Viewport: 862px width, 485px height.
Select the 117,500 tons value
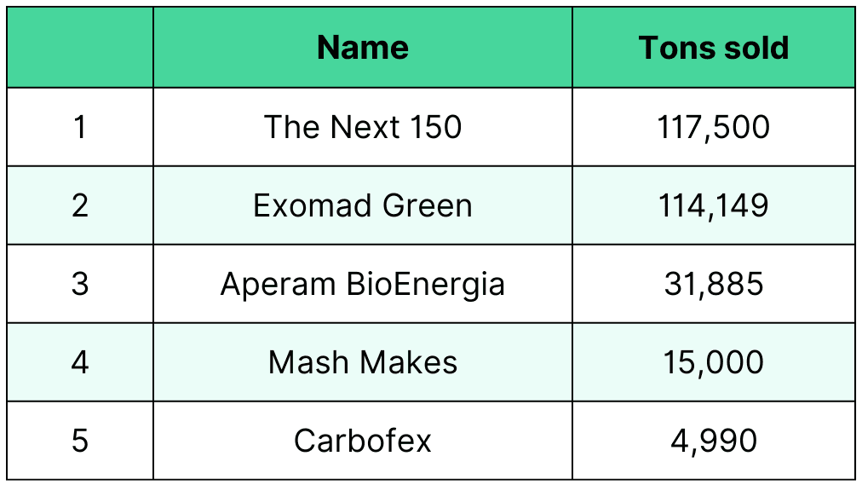714,127
